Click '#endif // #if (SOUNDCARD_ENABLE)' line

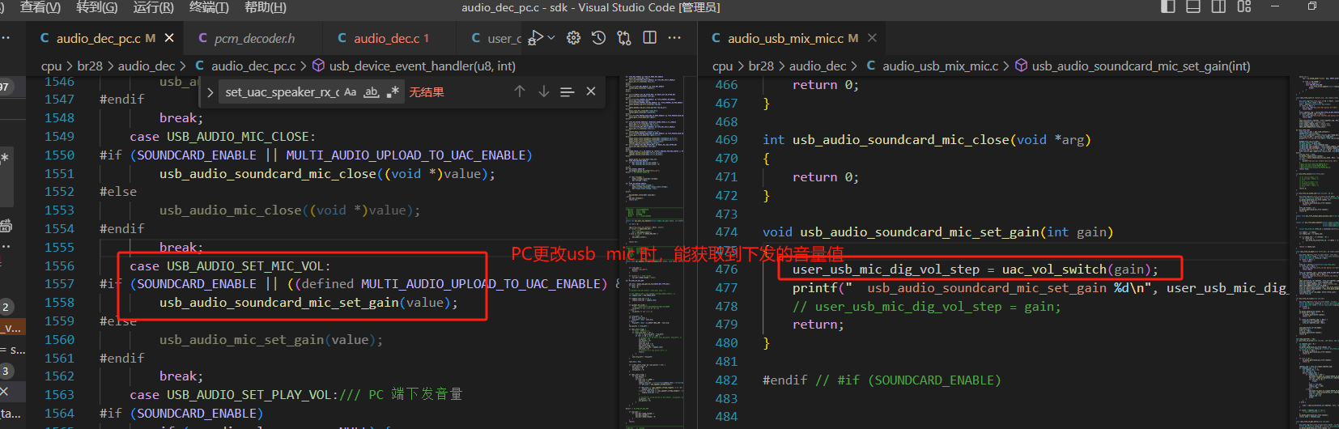coord(882,380)
